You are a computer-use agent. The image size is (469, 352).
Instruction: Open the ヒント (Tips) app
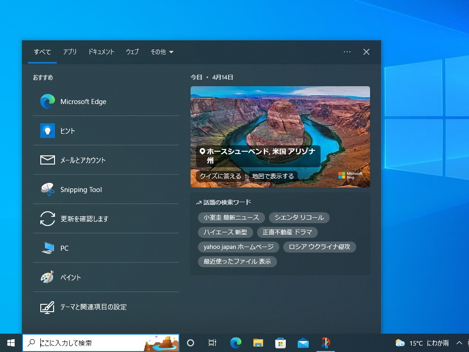click(x=67, y=131)
